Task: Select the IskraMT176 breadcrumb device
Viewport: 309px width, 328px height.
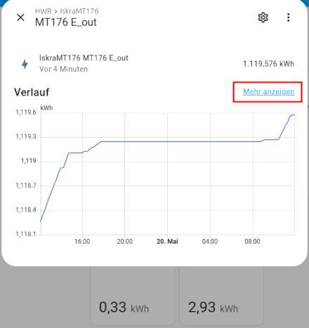Action: coord(79,11)
